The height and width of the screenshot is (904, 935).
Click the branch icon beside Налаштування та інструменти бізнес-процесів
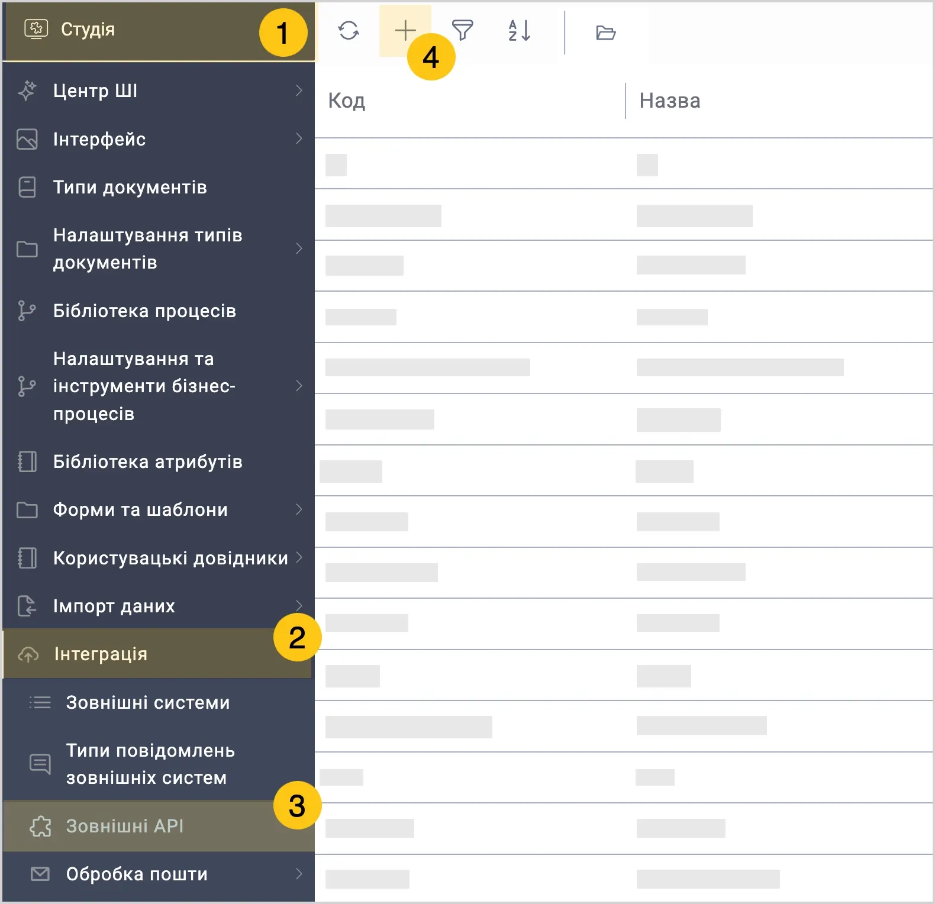click(27, 386)
